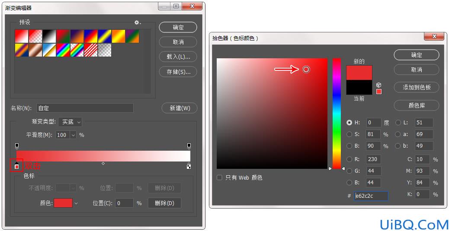Open 颜色库 color libraries
The image size is (449, 231).
tap(417, 105)
